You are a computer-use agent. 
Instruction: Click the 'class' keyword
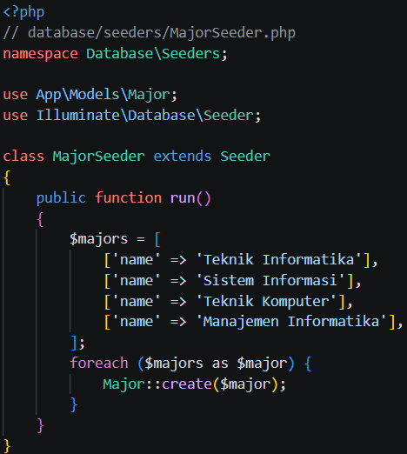coord(23,157)
